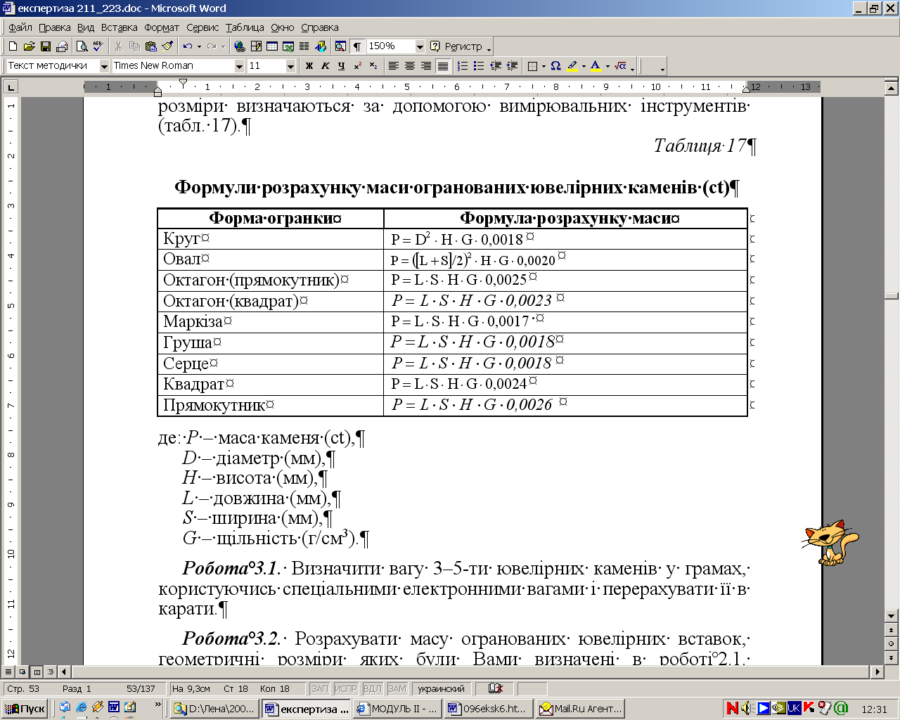Screen dimensions: 900x720
Task: Open the font size 11 dropdown
Action: point(290,65)
